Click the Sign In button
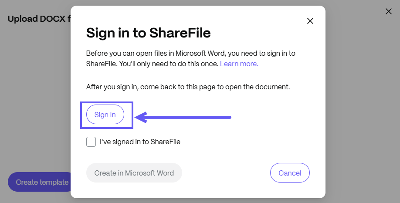Viewport: 400px width, 203px height. click(x=105, y=115)
